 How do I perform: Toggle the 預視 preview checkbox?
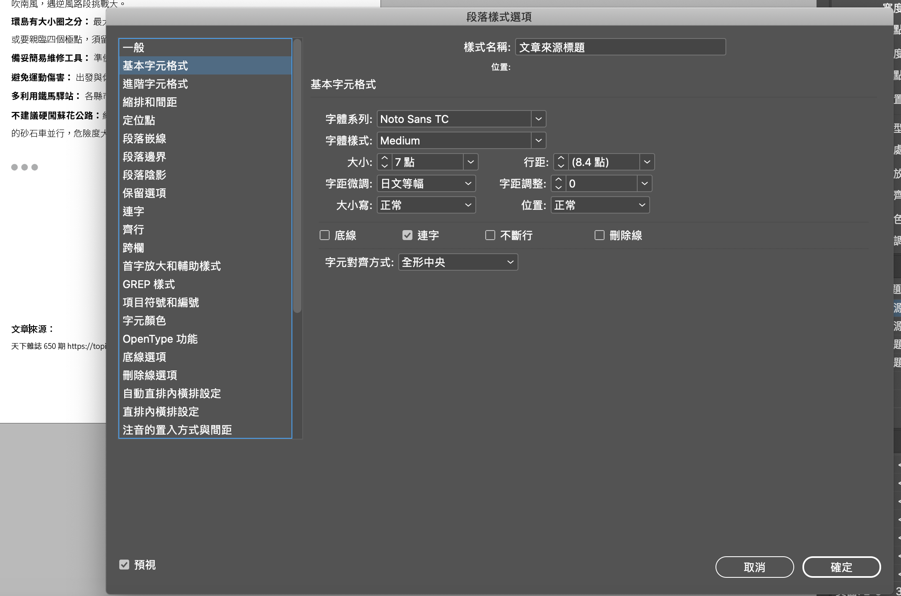(x=124, y=565)
